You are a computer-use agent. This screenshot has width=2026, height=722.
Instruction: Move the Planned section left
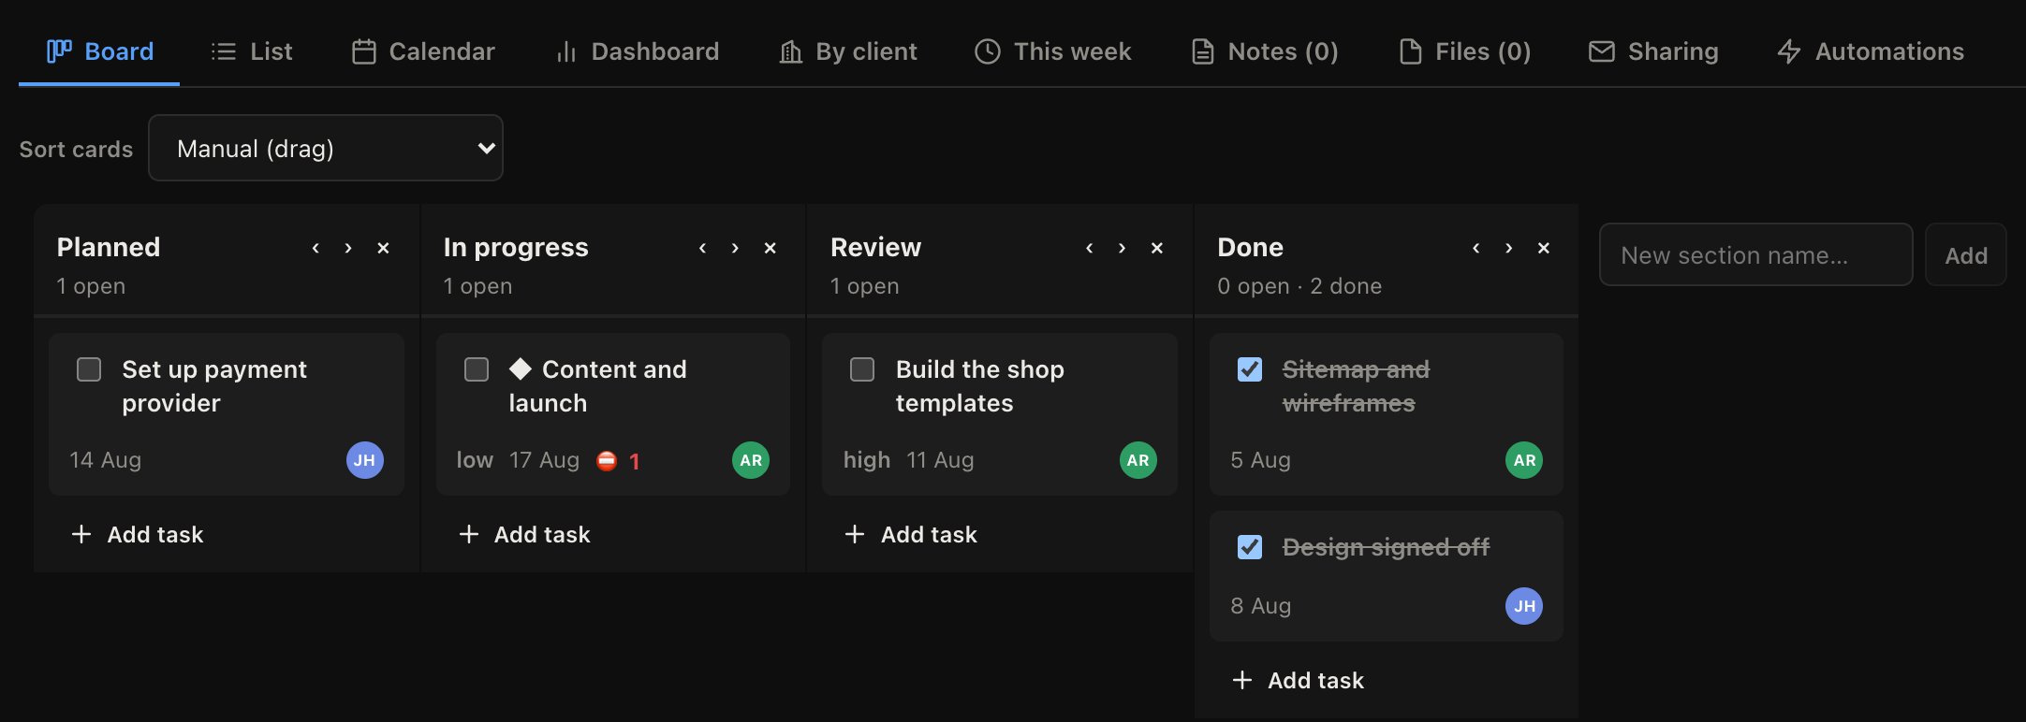(316, 248)
